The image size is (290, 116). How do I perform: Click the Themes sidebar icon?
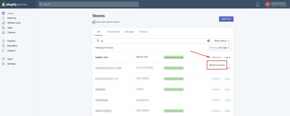(3, 33)
